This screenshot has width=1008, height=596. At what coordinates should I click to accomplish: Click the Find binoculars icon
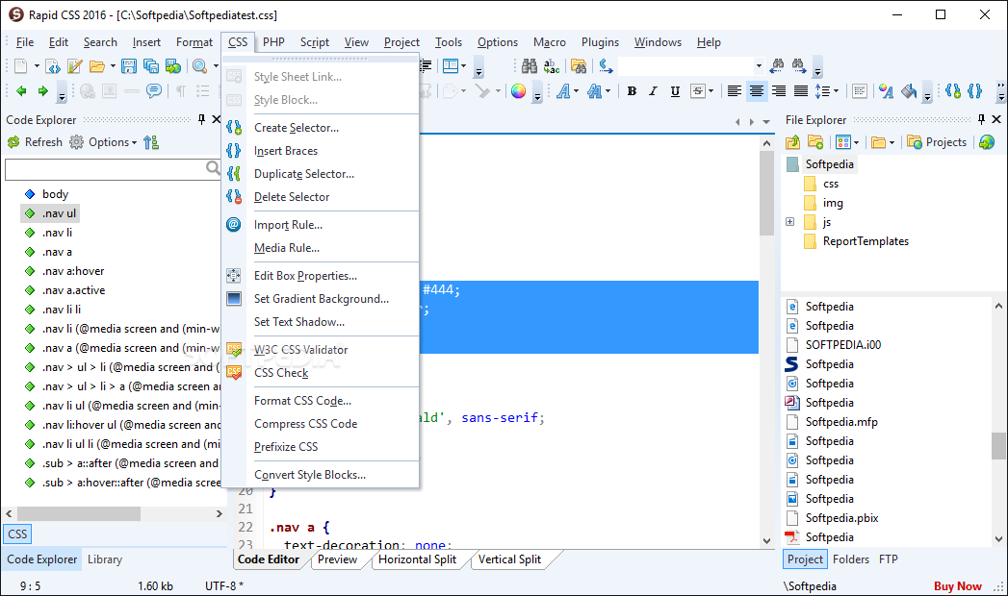tap(530, 66)
